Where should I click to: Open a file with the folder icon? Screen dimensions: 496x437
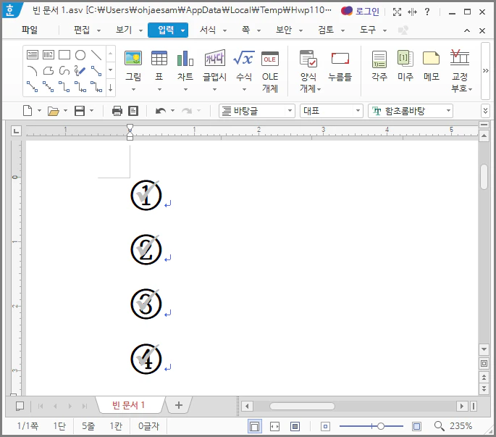53,111
